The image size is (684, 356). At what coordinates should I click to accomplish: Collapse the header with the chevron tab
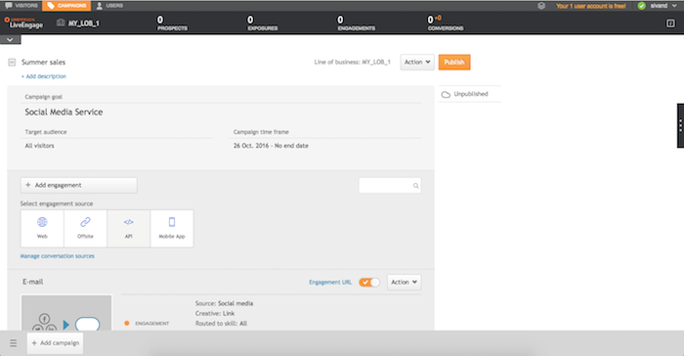10,40
